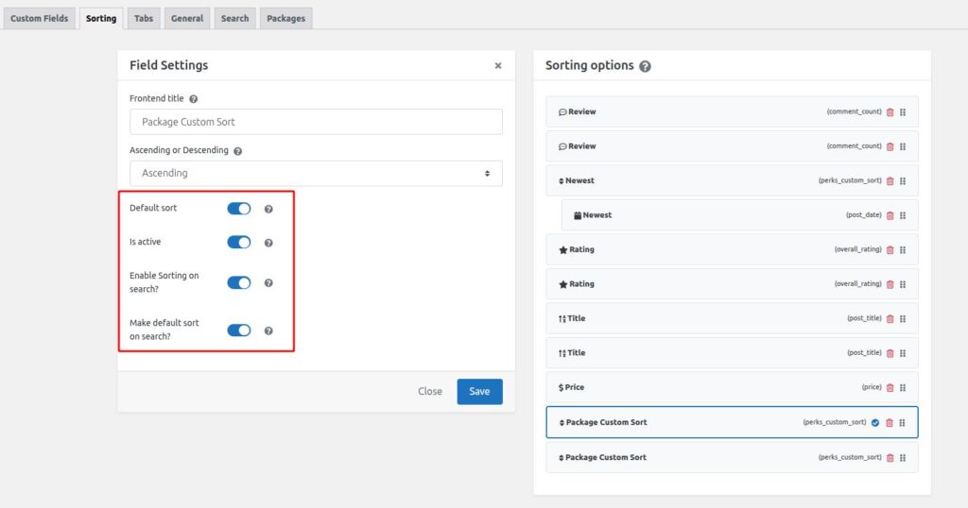Click the help icon beside Sorting options heading
This screenshot has height=508, width=968.
click(645, 66)
